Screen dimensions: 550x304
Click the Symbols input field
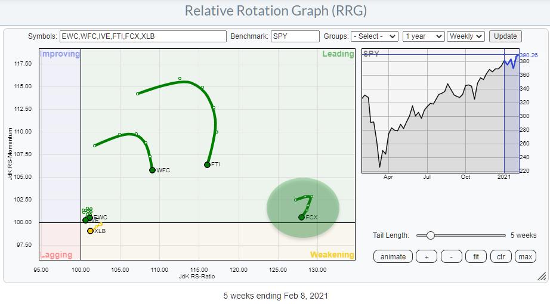click(x=143, y=36)
